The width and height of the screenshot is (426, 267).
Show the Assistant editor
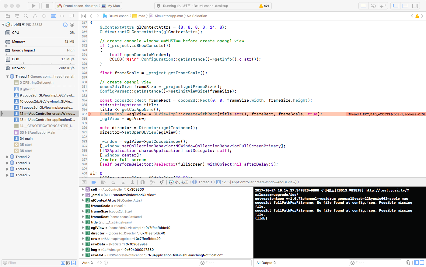click(x=373, y=6)
